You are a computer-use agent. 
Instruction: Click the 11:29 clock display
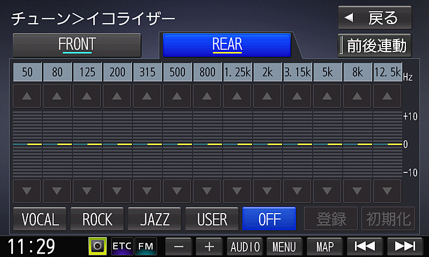tap(31, 247)
